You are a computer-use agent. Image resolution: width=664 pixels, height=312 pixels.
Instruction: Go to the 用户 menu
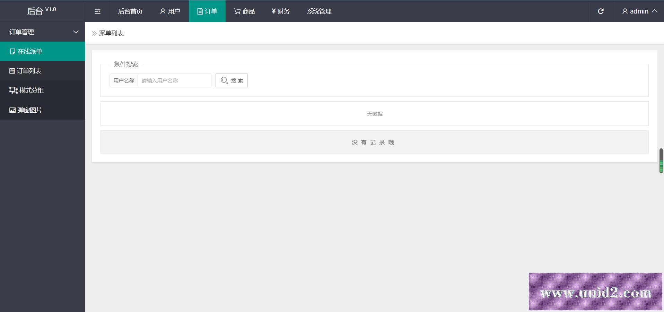[170, 11]
